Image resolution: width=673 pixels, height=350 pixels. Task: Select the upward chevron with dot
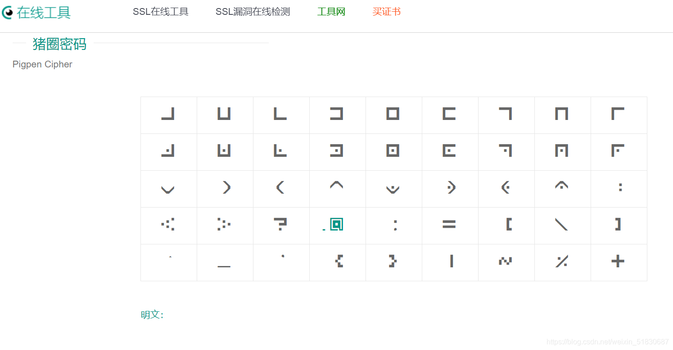[x=562, y=185]
